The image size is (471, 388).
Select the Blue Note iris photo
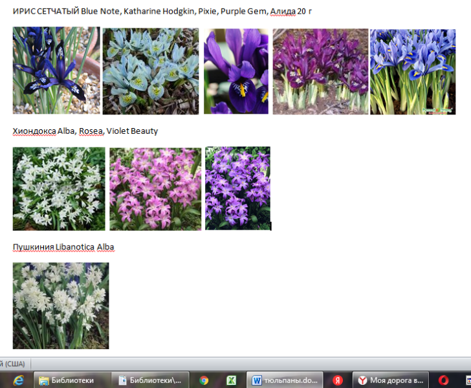(56, 70)
